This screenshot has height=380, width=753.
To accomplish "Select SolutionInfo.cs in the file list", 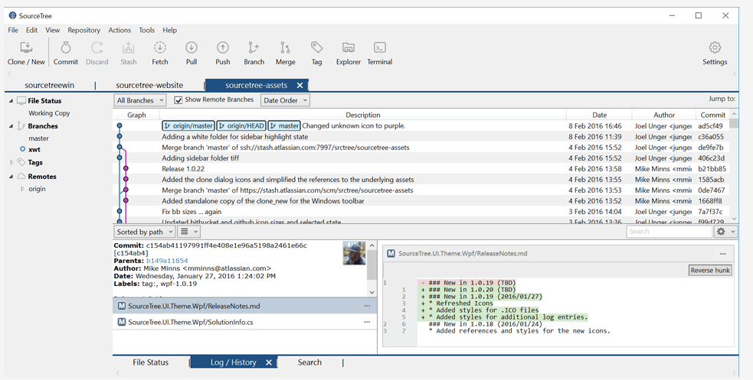I will tap(191, 322).
